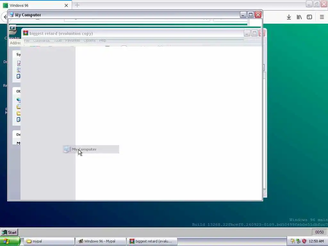Click the red shield tray icon
Image resolution: width=328 pixels, height=246 pixels.
[x=304, y=241]
